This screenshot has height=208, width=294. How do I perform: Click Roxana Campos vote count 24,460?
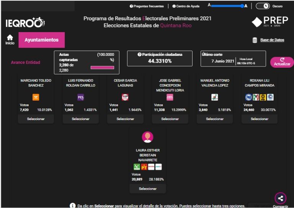click(x=249, y=110)
